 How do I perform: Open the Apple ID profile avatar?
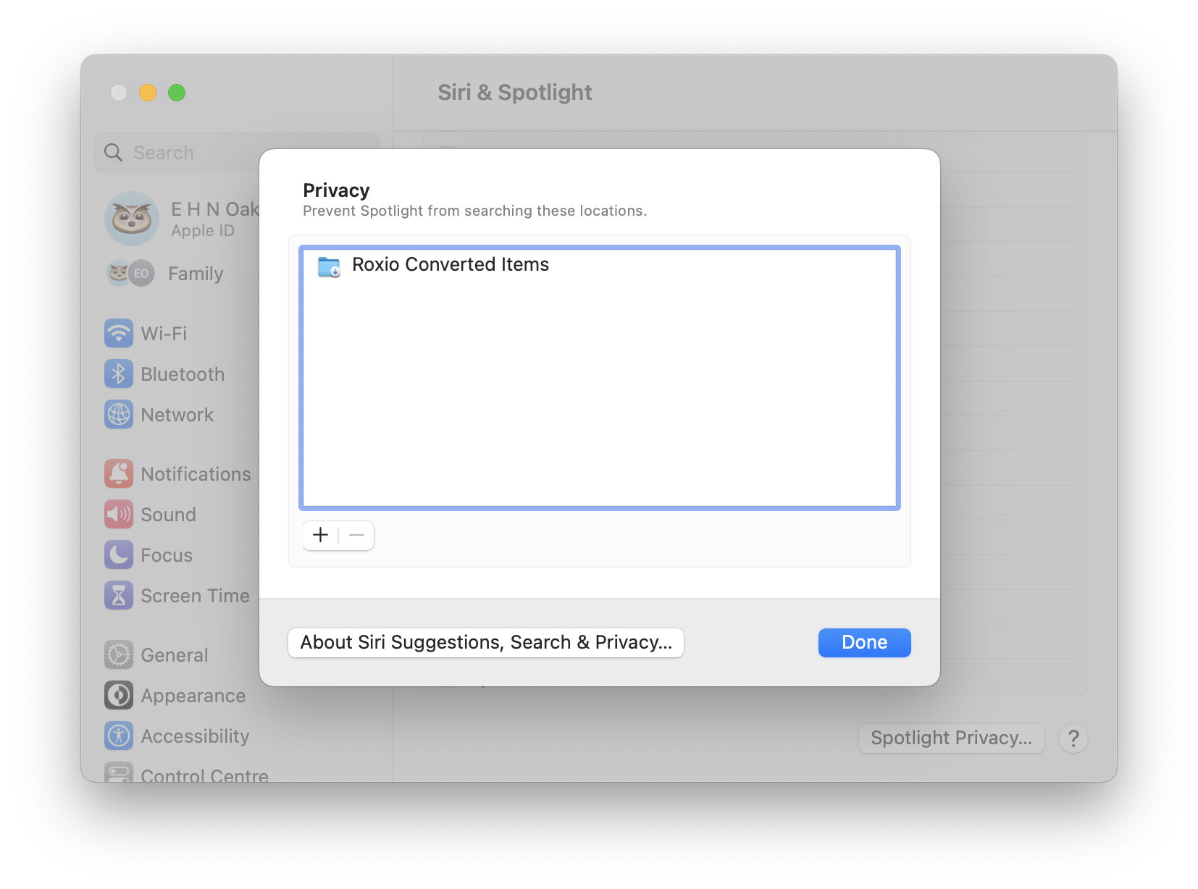pyautogui.click(x=132, y=219)
